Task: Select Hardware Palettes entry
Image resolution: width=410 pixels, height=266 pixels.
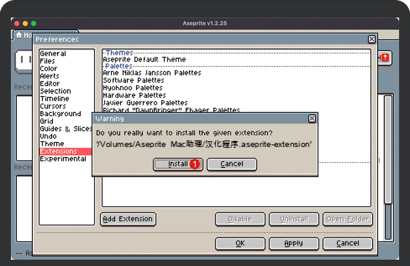Action: (236, 95)
